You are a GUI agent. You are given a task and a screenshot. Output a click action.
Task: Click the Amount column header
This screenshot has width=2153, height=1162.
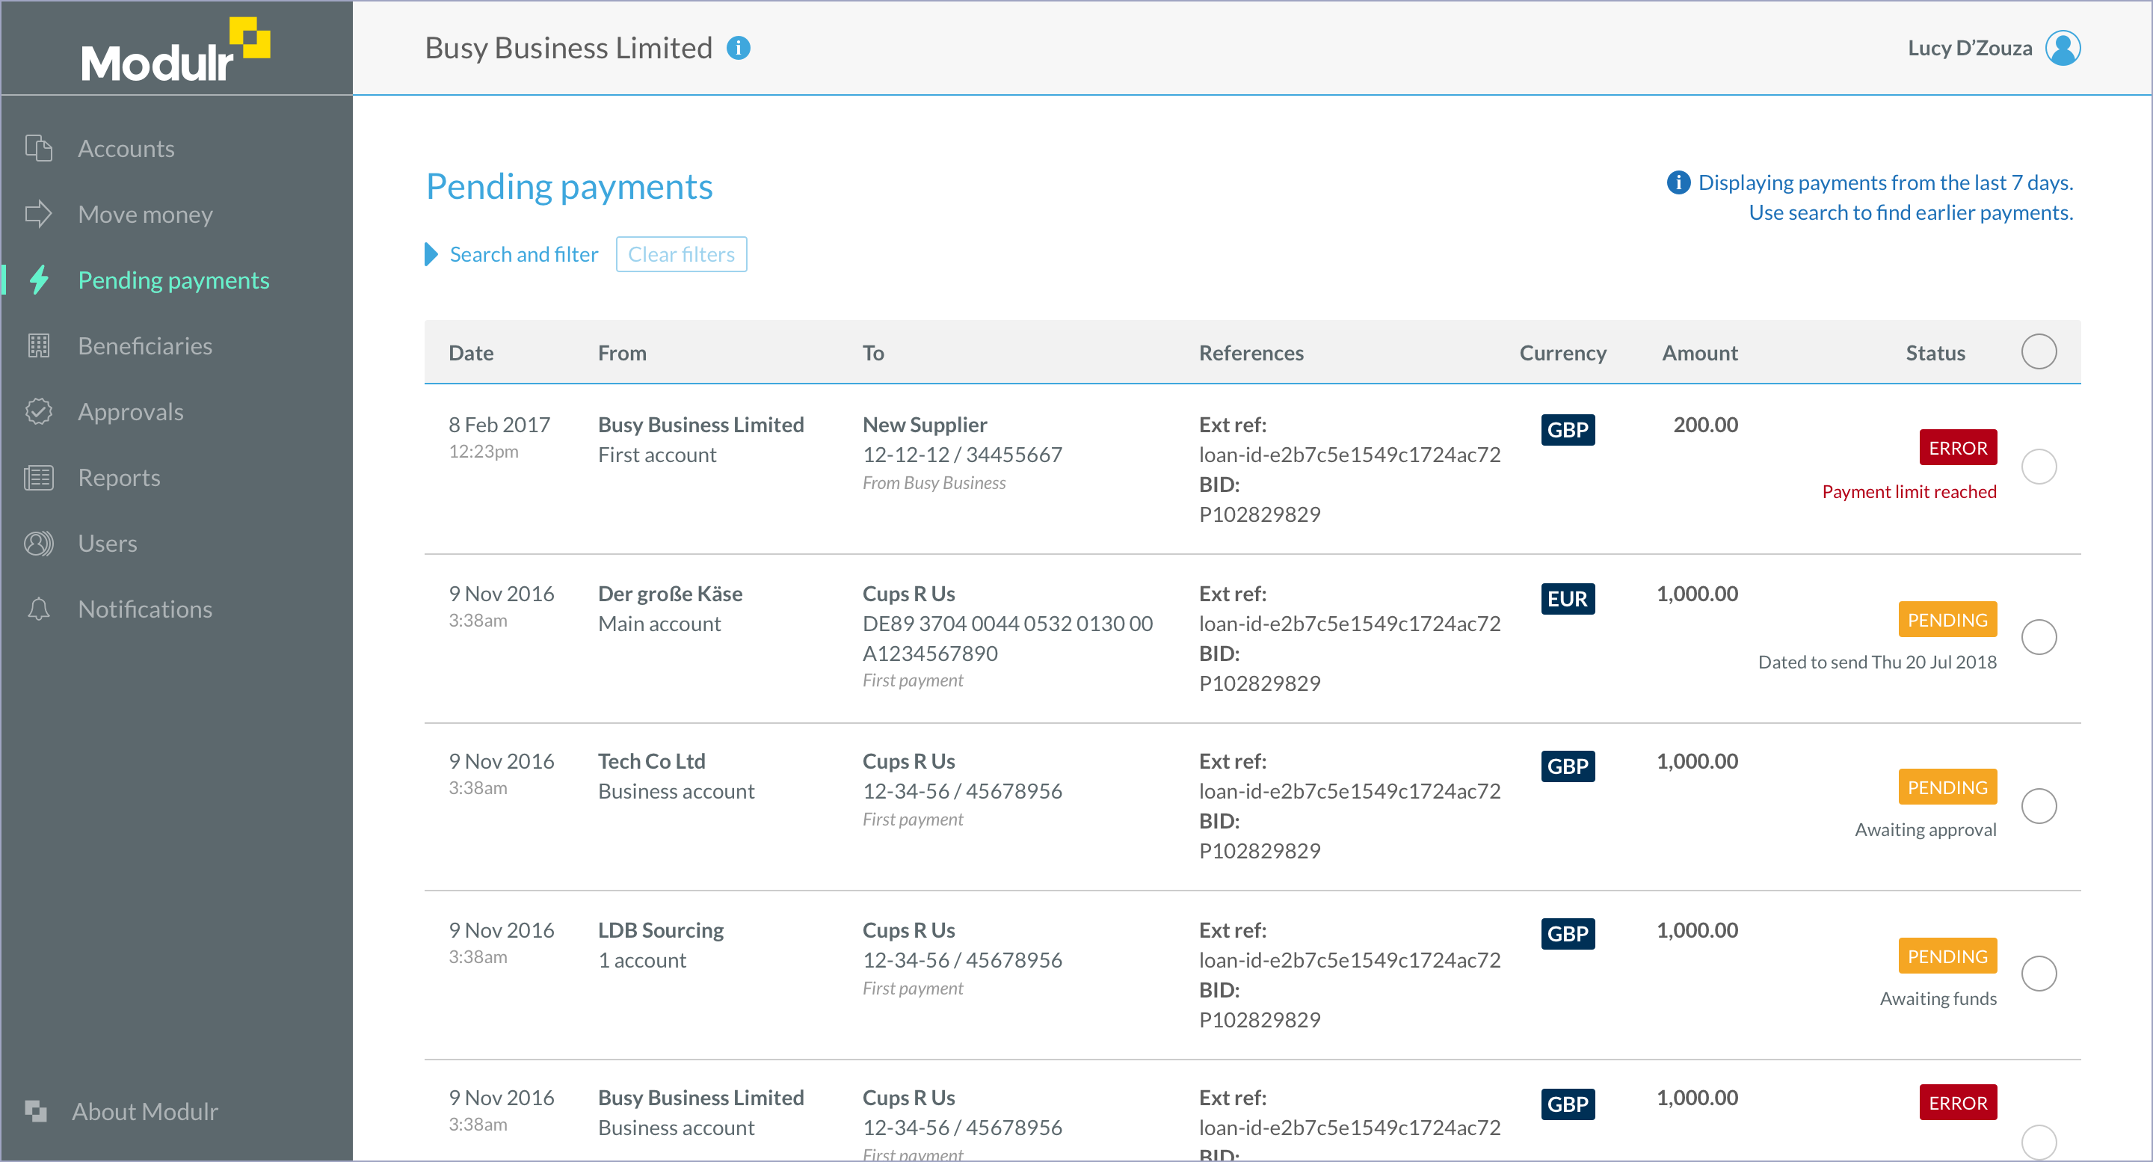point(1700,353)
